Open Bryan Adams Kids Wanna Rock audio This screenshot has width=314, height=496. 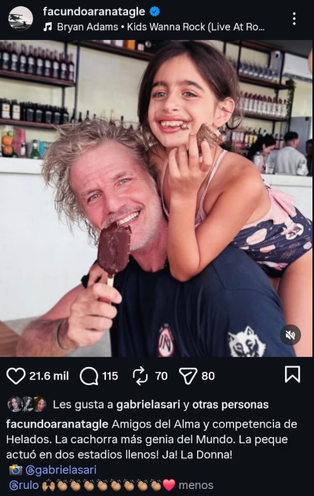tap(161, 28)
